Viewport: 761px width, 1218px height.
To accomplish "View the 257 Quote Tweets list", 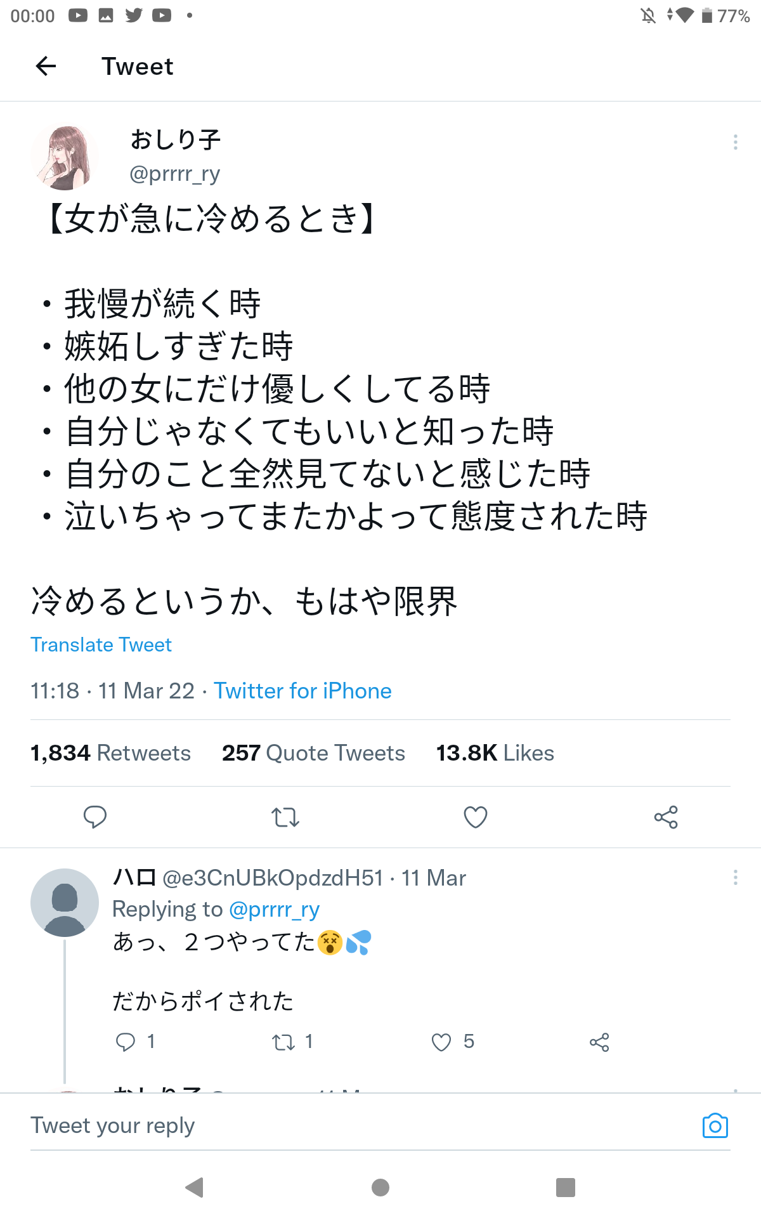I will click(x=313, y=753).
